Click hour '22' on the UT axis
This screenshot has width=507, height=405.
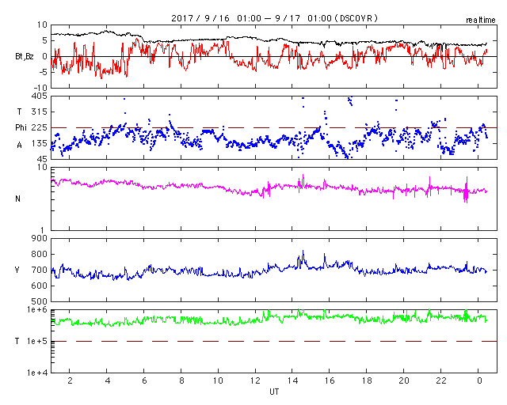441,380
